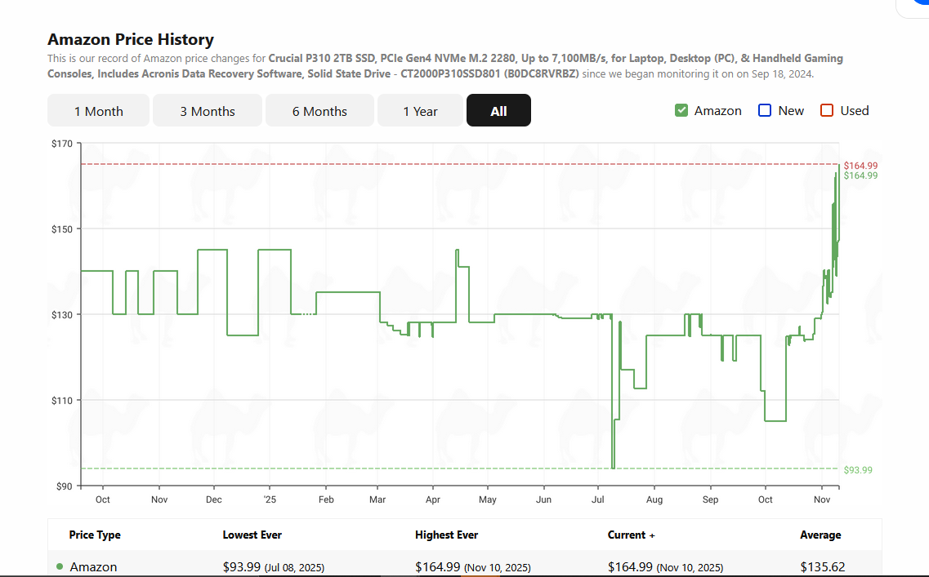Screen dimensions: 929x577
Task: Click the Jun x-axis label
Action: (x=543, y=499)
